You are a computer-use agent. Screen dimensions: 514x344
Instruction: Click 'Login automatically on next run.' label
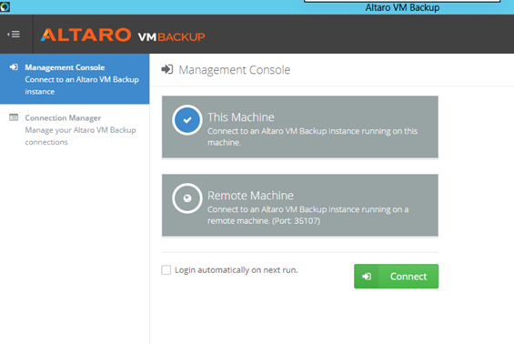(x=237, y=270)
